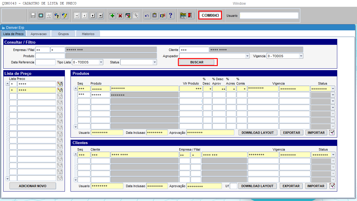Click the red X delete record icon
The height and width of the screenshot is (201, 357).
coord(120,16)
